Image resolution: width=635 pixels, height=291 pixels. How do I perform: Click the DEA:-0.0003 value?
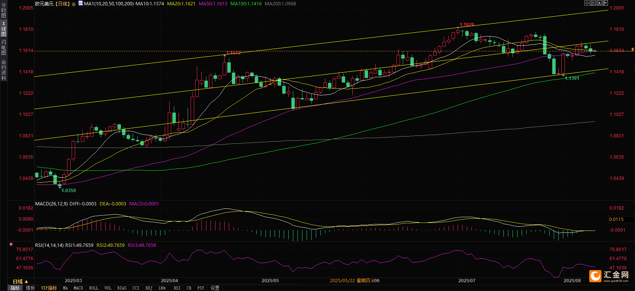[x=113, y=204]
